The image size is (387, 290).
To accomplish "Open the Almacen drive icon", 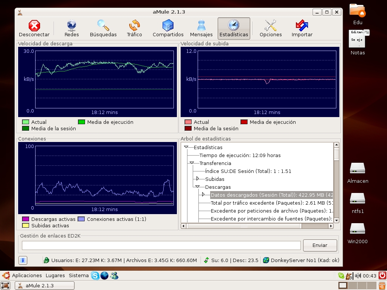I will coord(358,169).
